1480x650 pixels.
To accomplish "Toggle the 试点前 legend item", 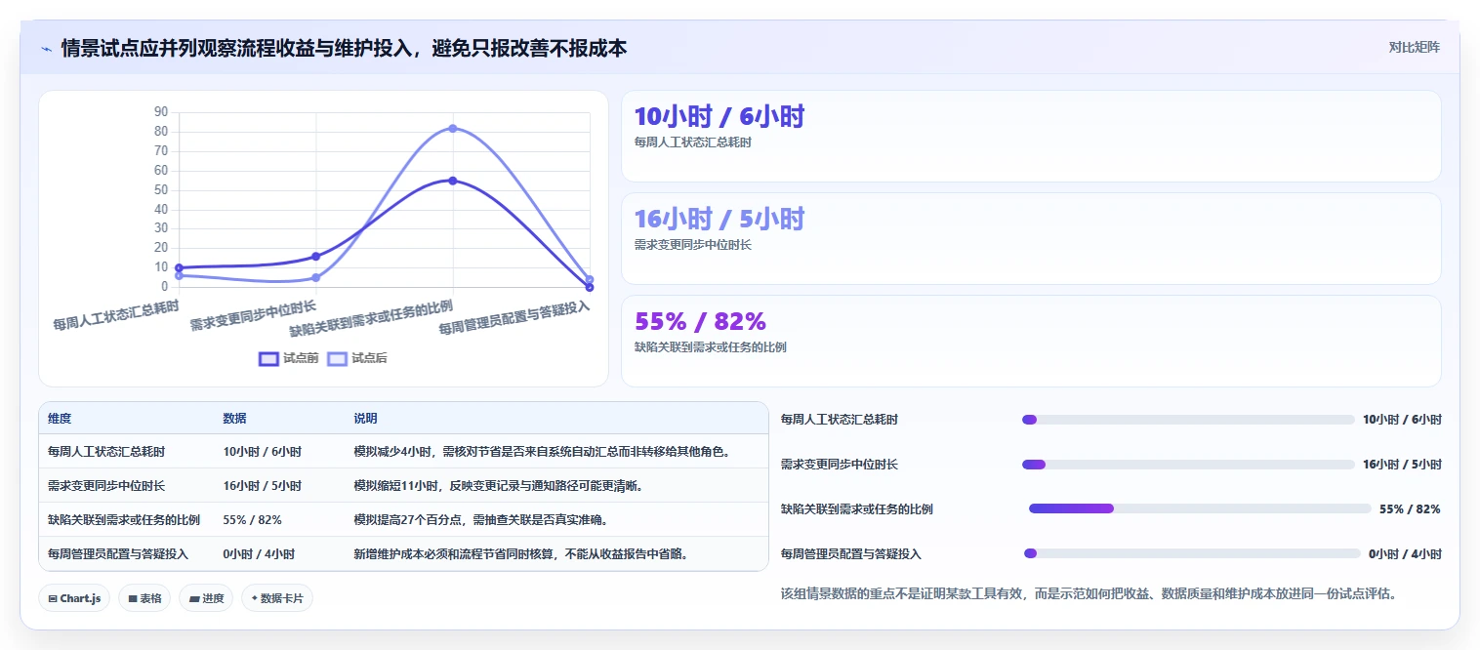I will pos(289,358).
